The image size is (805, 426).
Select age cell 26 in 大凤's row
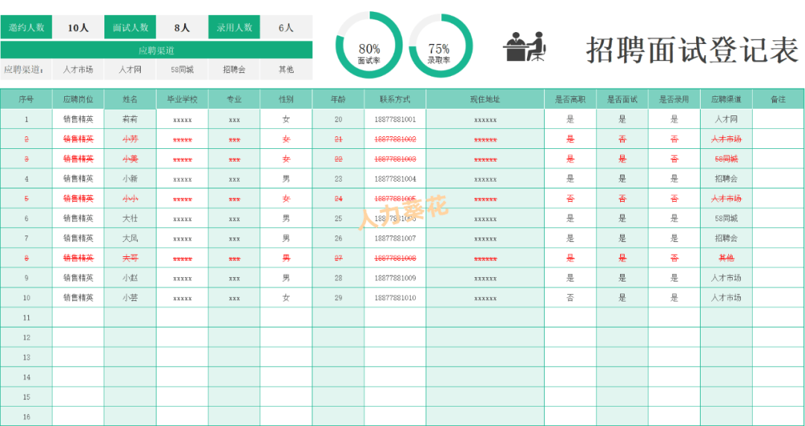click(338, 238)
